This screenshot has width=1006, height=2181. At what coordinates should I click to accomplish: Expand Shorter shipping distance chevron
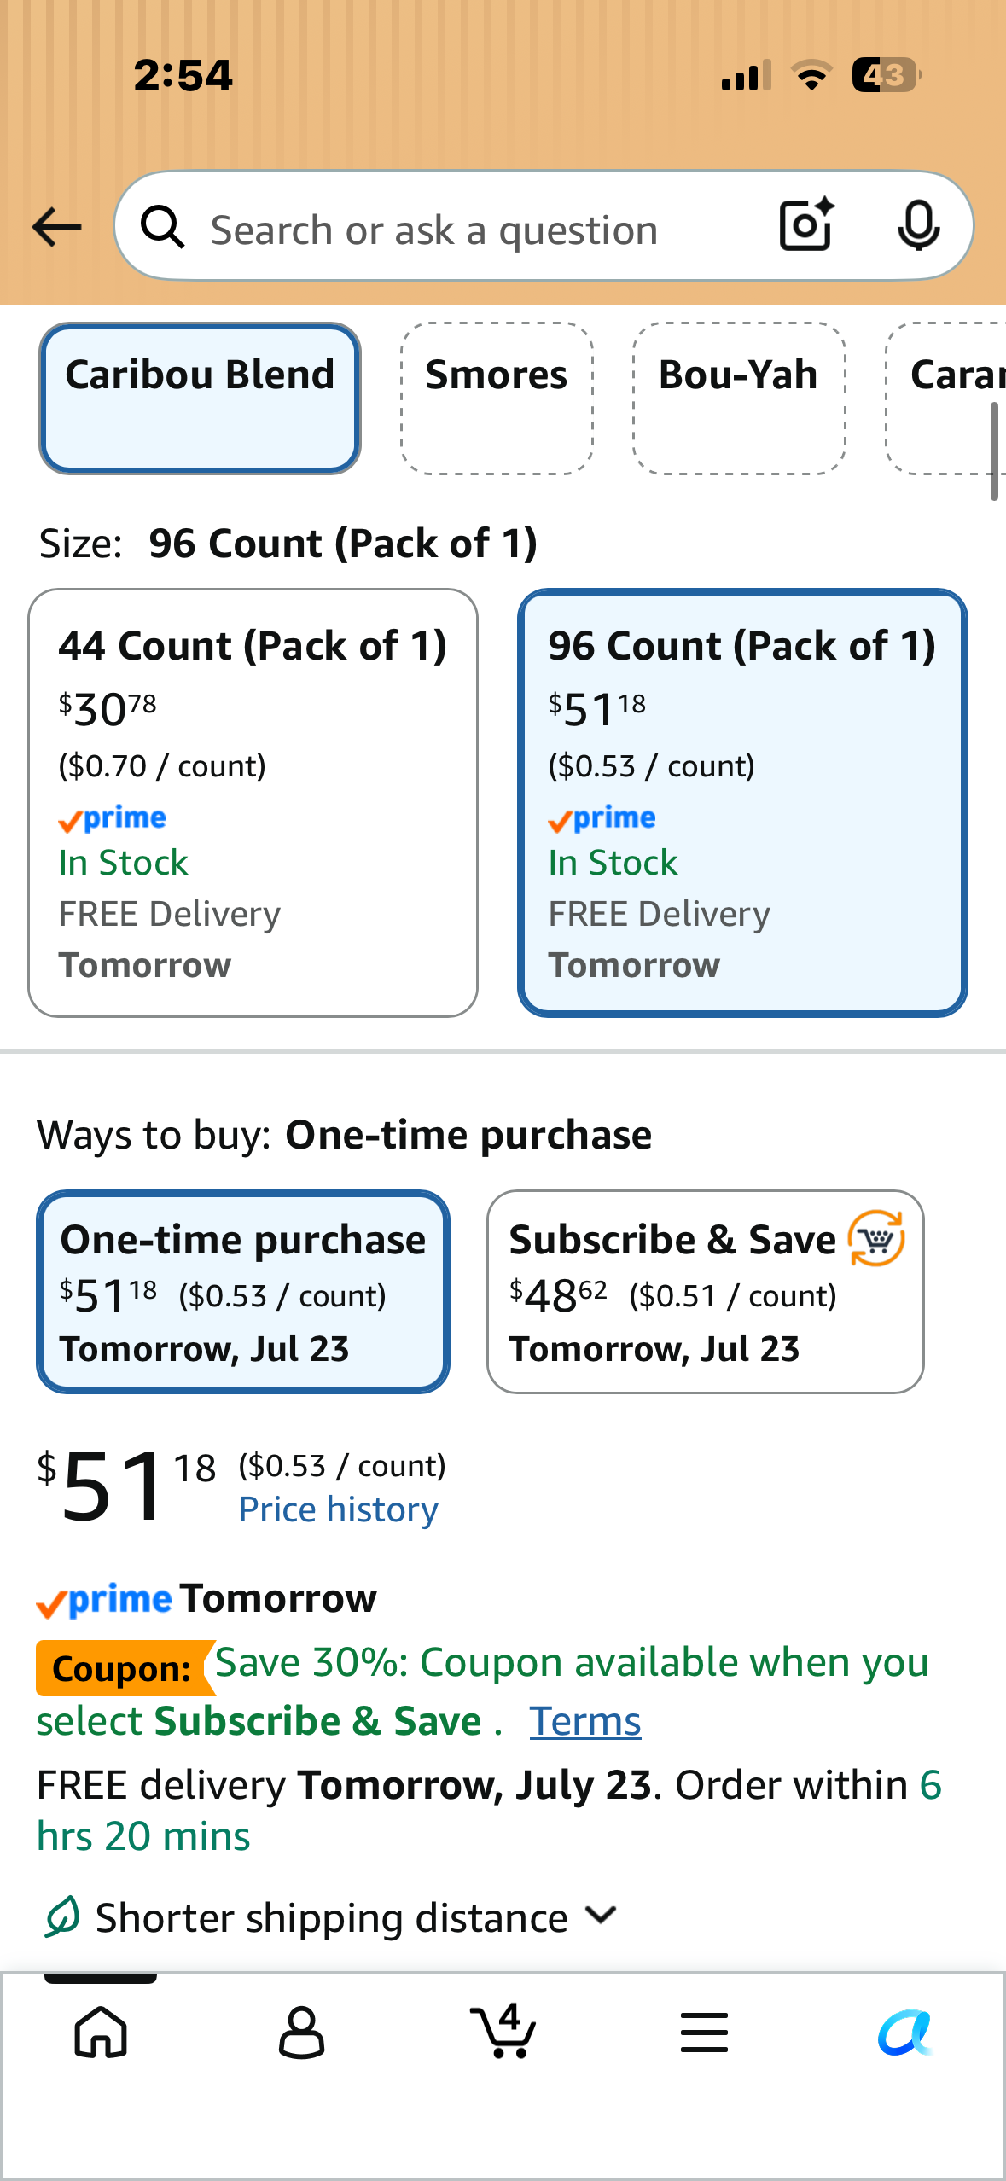coord(602,1916)
